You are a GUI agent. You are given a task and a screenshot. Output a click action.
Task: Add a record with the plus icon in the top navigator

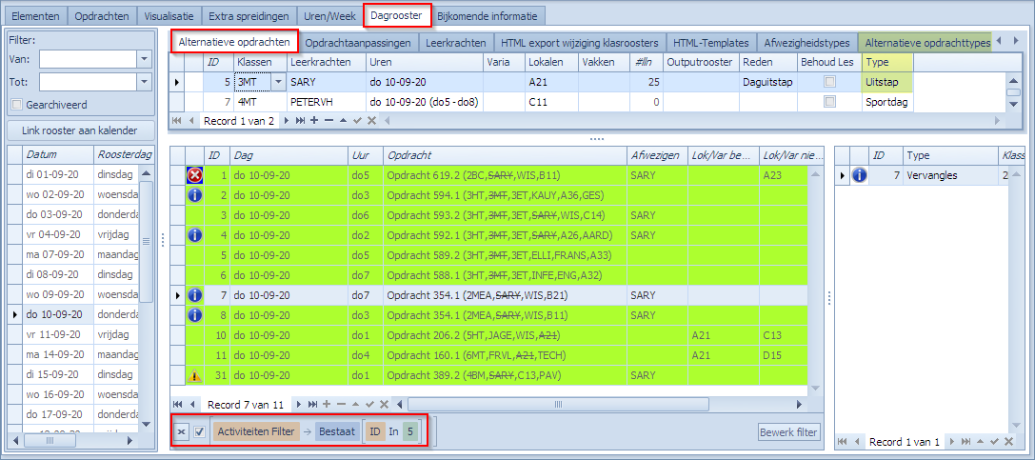(316, 121)
